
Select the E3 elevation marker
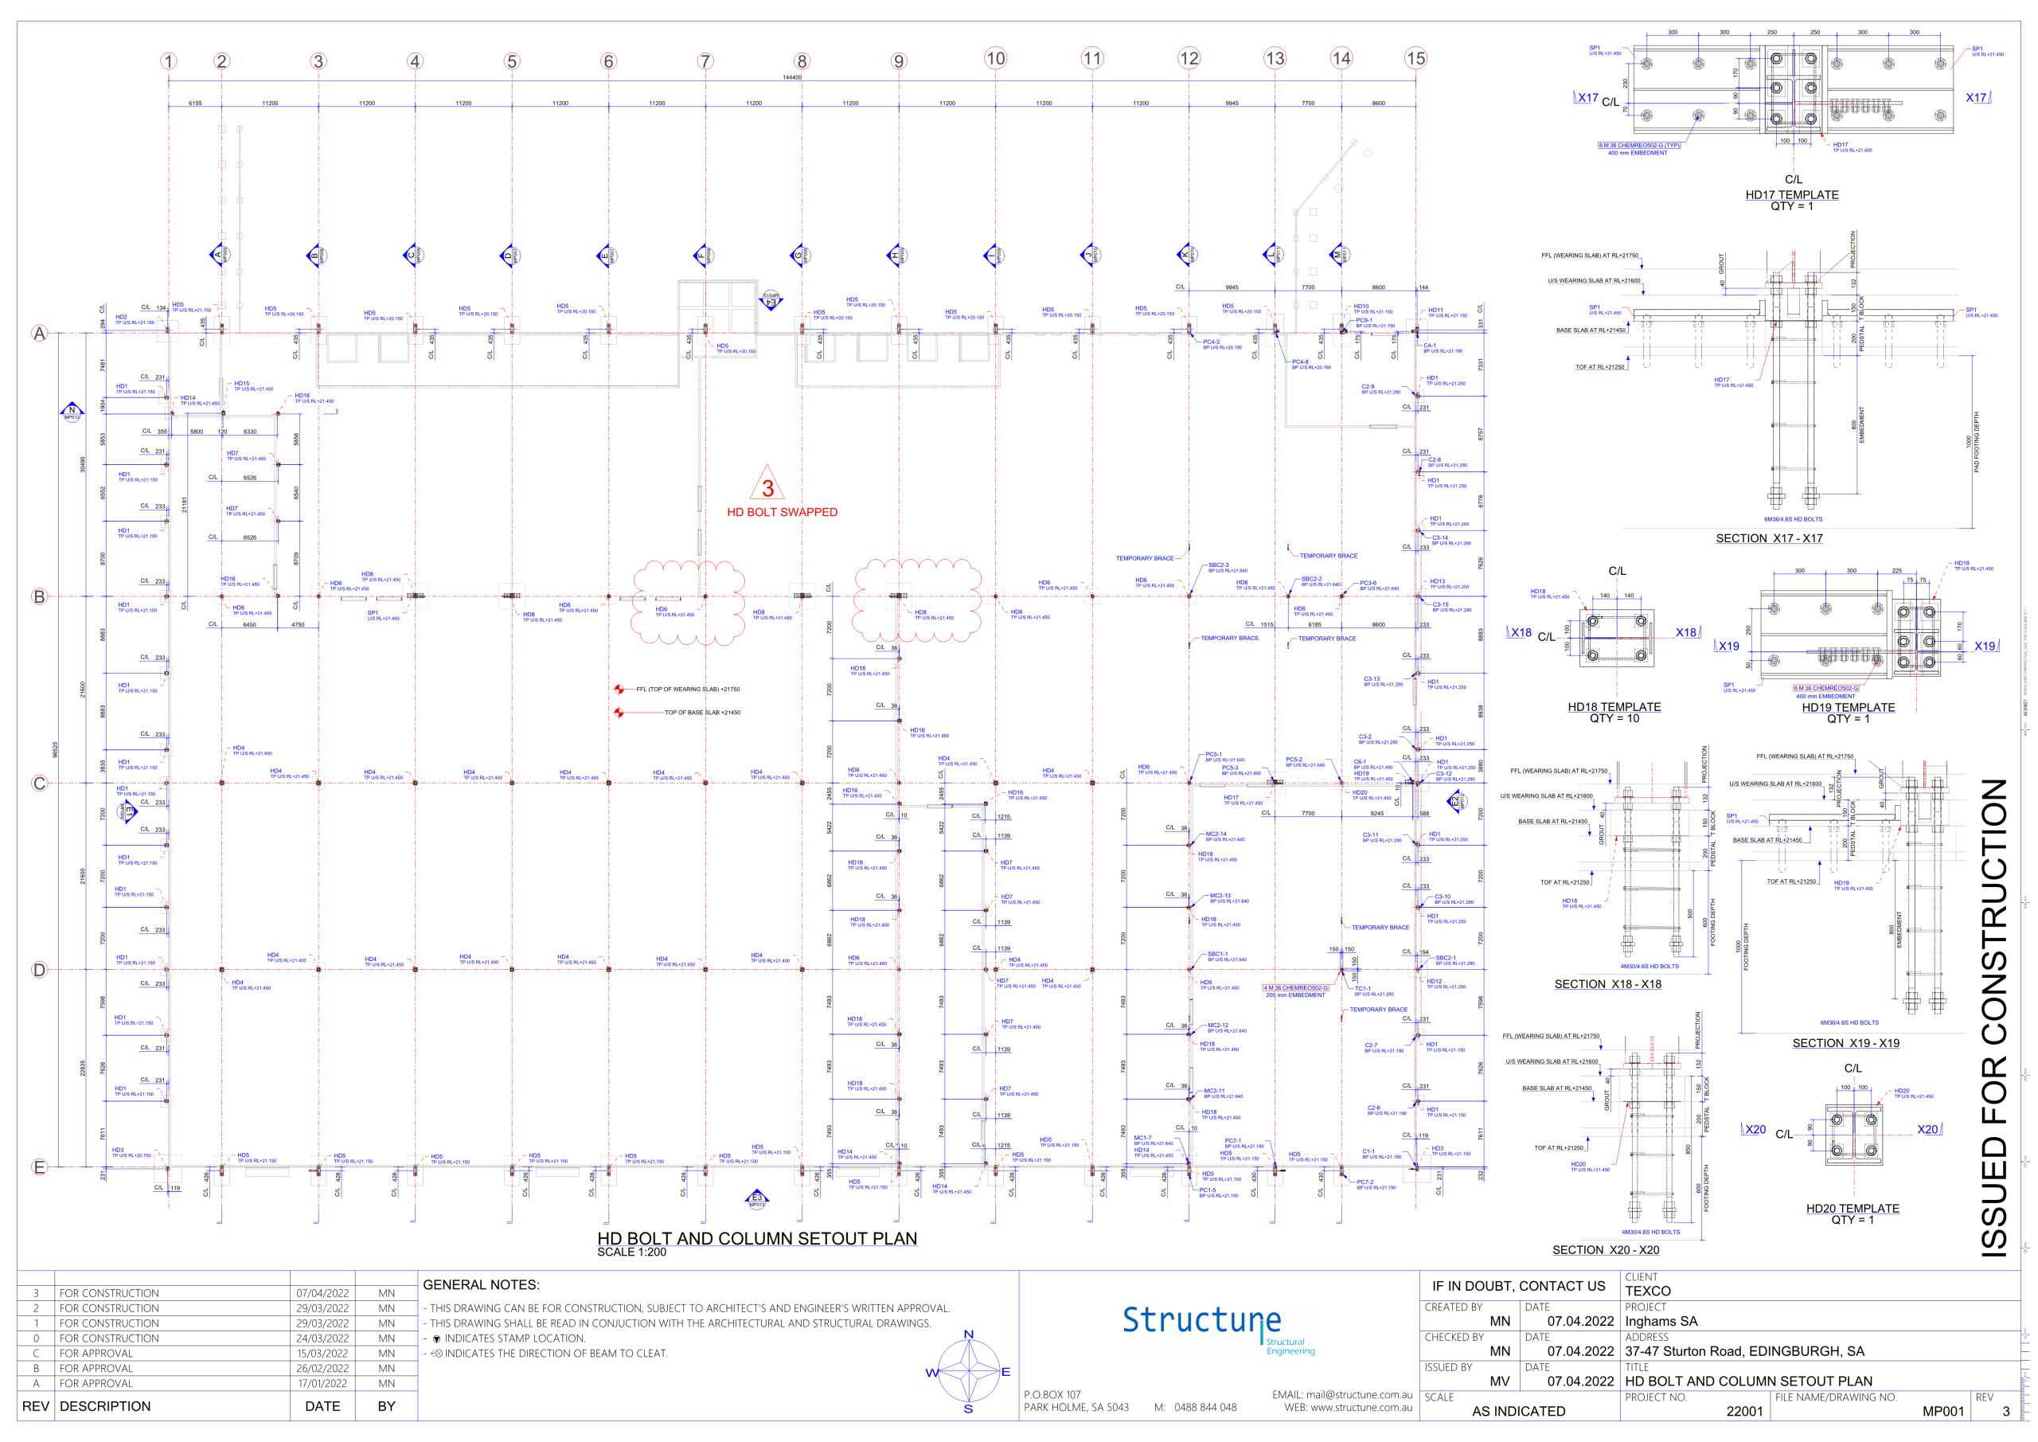756,1200
